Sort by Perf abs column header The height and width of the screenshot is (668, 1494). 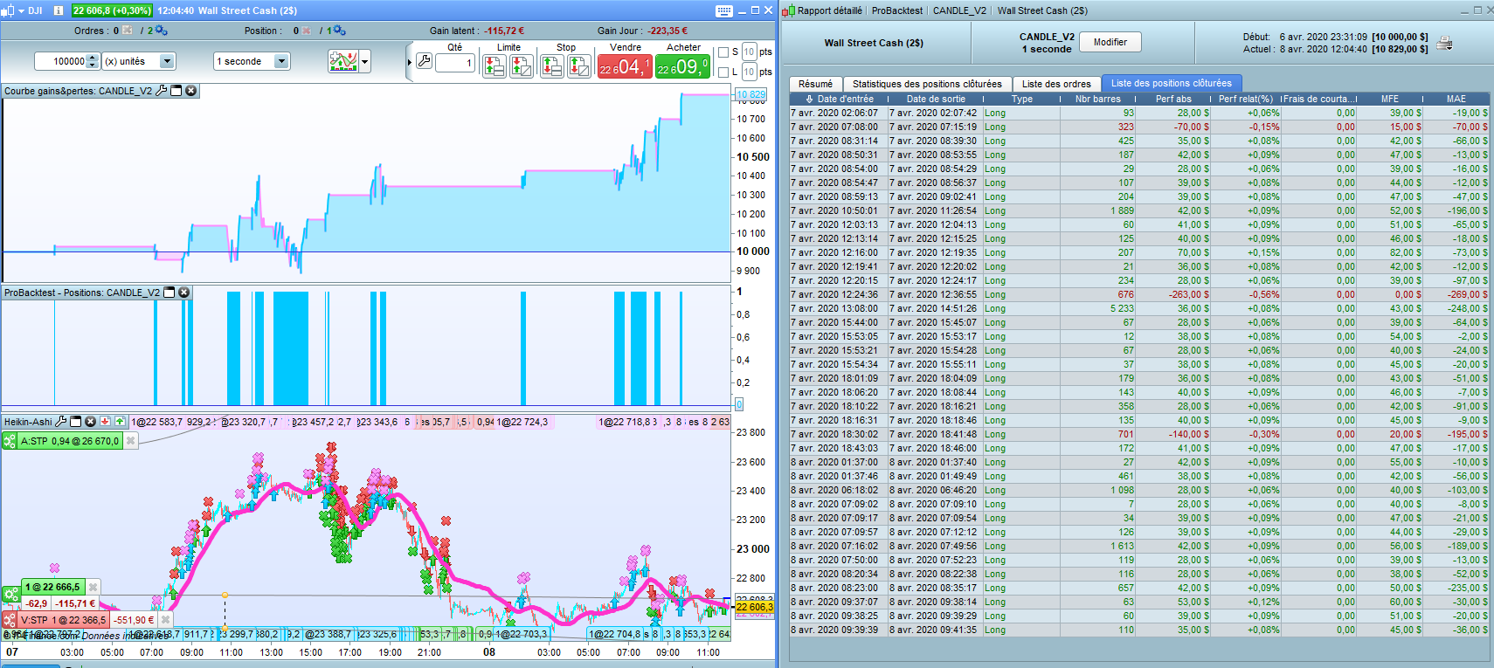coord(1173,99)
